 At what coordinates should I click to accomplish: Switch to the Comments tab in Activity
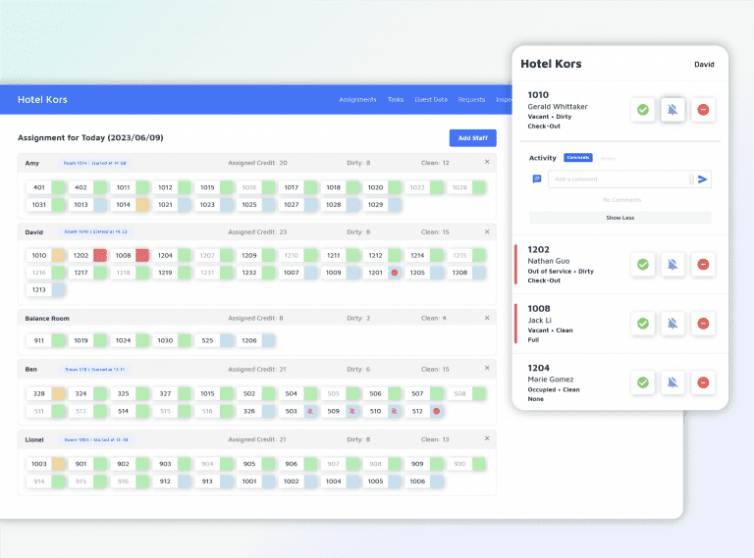(578, 157)
